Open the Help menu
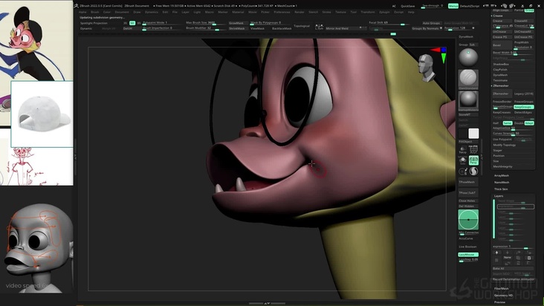 (x=411, y=12)
